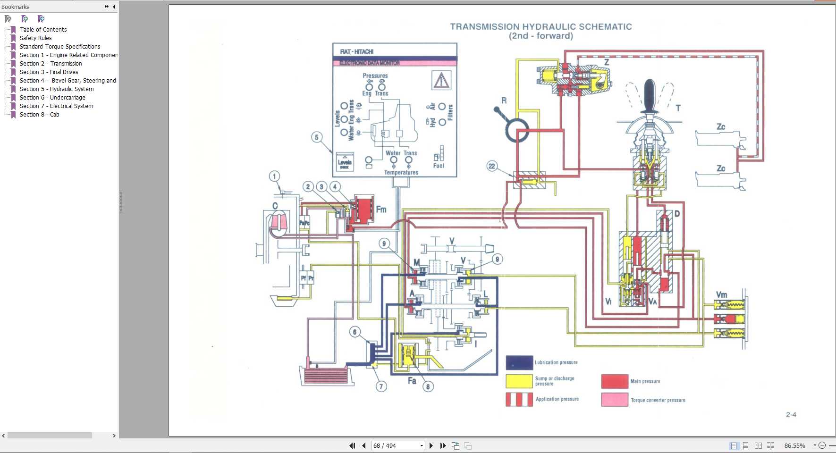Click the 'Torque converter pressure' legend label
The image size is (836, 453).
point(658,400)
